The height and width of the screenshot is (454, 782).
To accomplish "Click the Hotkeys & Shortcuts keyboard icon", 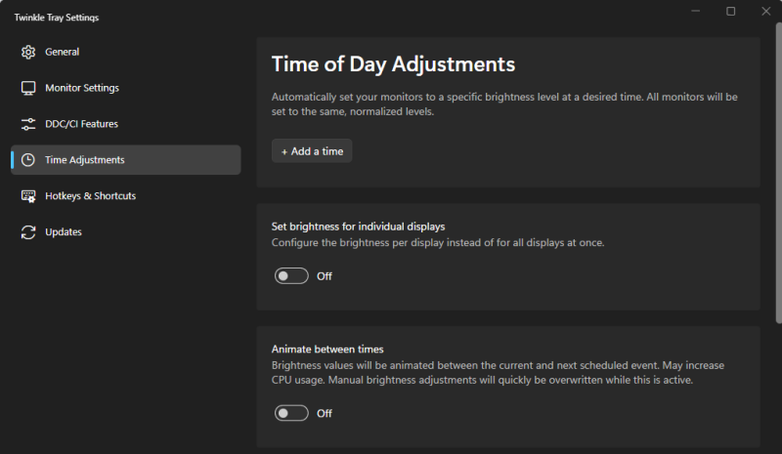I will pos(28,196).
